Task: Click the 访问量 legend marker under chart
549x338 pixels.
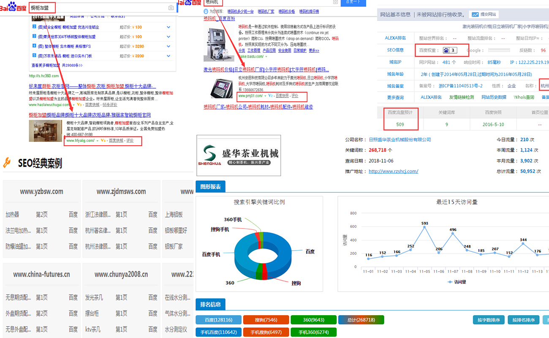Action: point(450,282)
